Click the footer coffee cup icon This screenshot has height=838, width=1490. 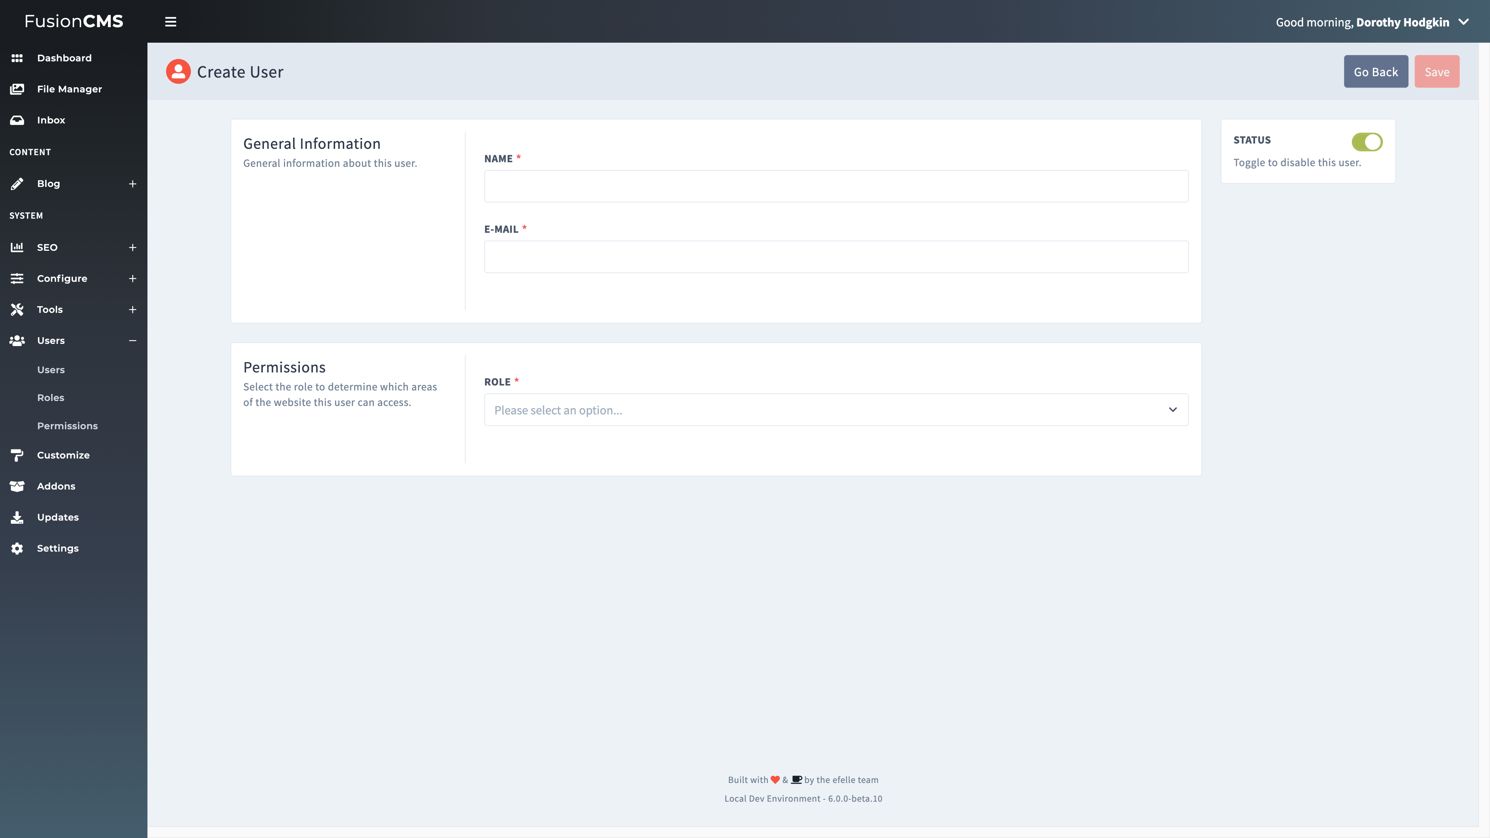(x=797, y=779)
